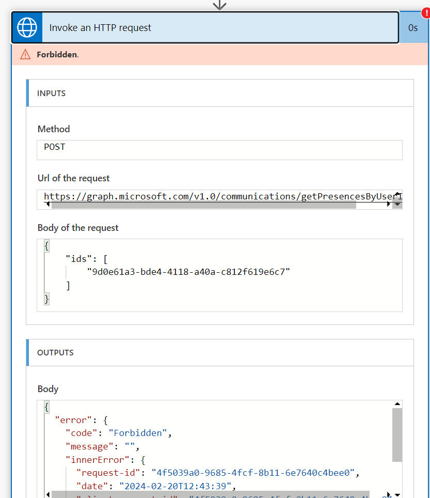Collapse the OUTPUTS section header
Screen dimensions: 430x498
coord(220,353)
